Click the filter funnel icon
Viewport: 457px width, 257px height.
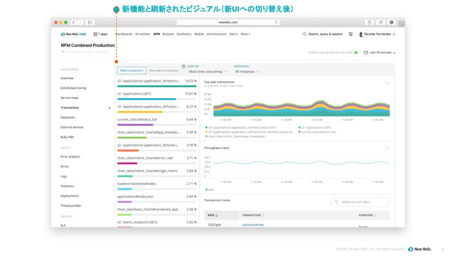[x=63, y=51]
